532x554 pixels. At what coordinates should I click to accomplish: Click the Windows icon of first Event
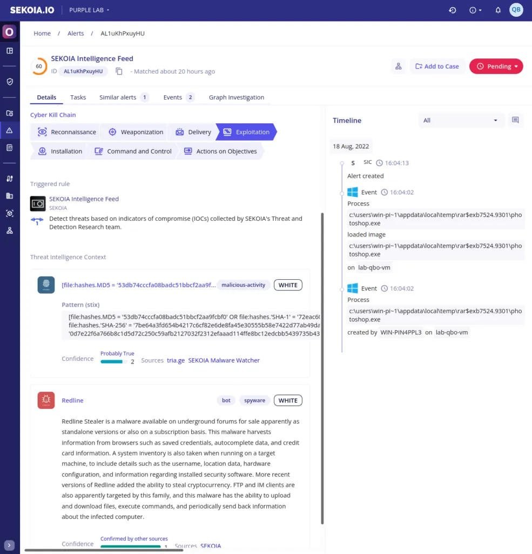pos(353,192)
